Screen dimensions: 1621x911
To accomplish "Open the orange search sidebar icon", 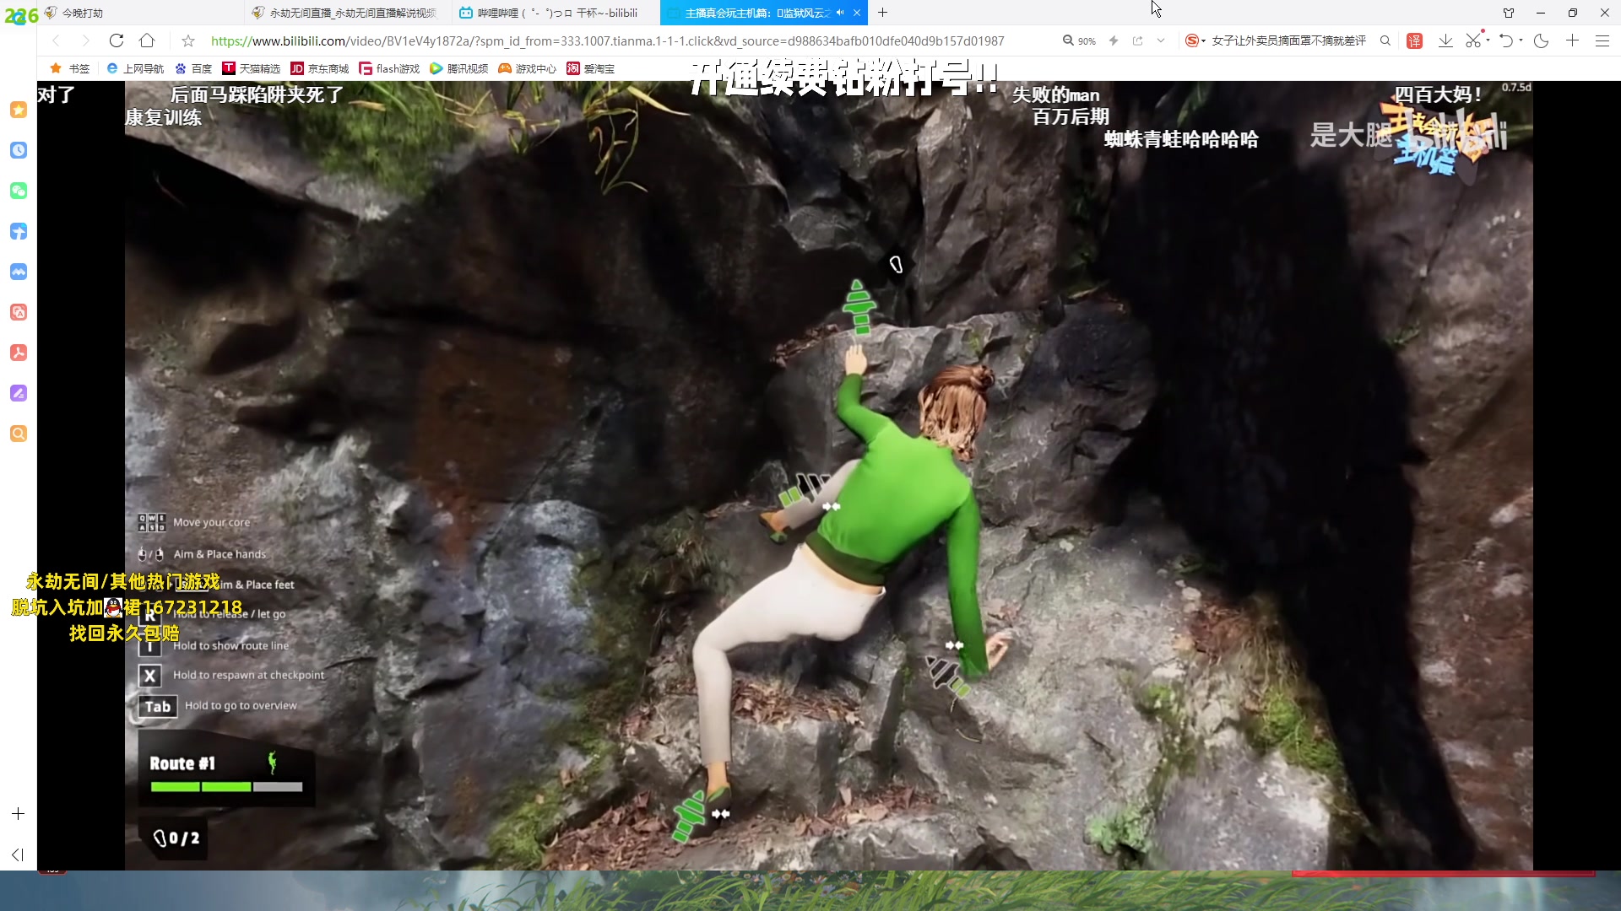I will tap(19, 434).
